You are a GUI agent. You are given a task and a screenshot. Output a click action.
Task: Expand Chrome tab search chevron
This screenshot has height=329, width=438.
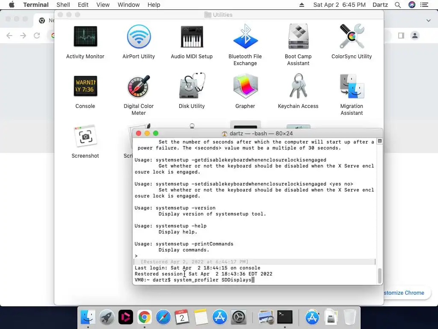(x=429, y=21)
